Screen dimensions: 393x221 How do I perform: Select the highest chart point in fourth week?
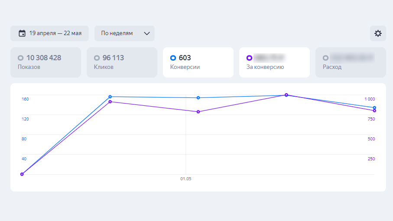286,95
